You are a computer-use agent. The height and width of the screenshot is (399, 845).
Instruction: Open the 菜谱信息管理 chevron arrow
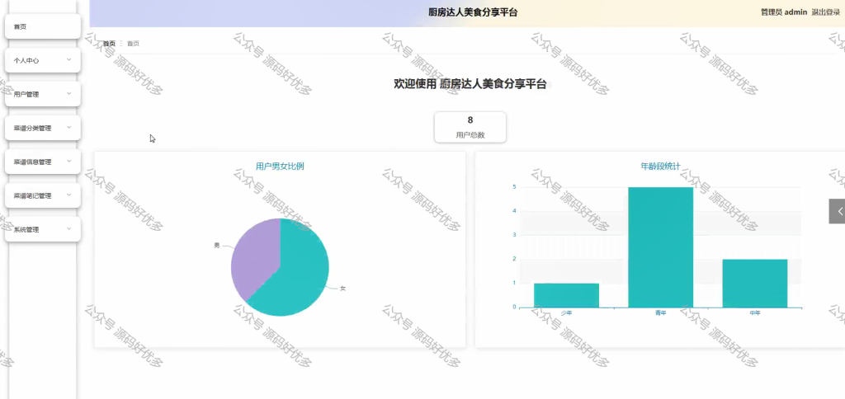click(x=69, y=161)
